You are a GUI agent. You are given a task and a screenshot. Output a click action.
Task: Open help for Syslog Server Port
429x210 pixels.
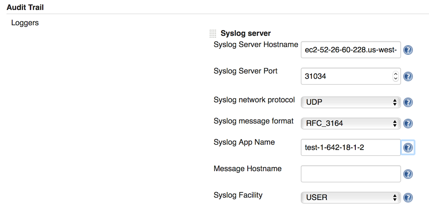point(408,76)
